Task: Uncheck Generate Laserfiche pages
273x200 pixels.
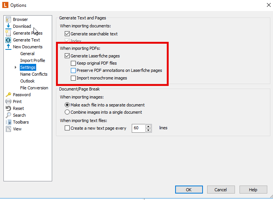Action: click(x=67, y=56)
